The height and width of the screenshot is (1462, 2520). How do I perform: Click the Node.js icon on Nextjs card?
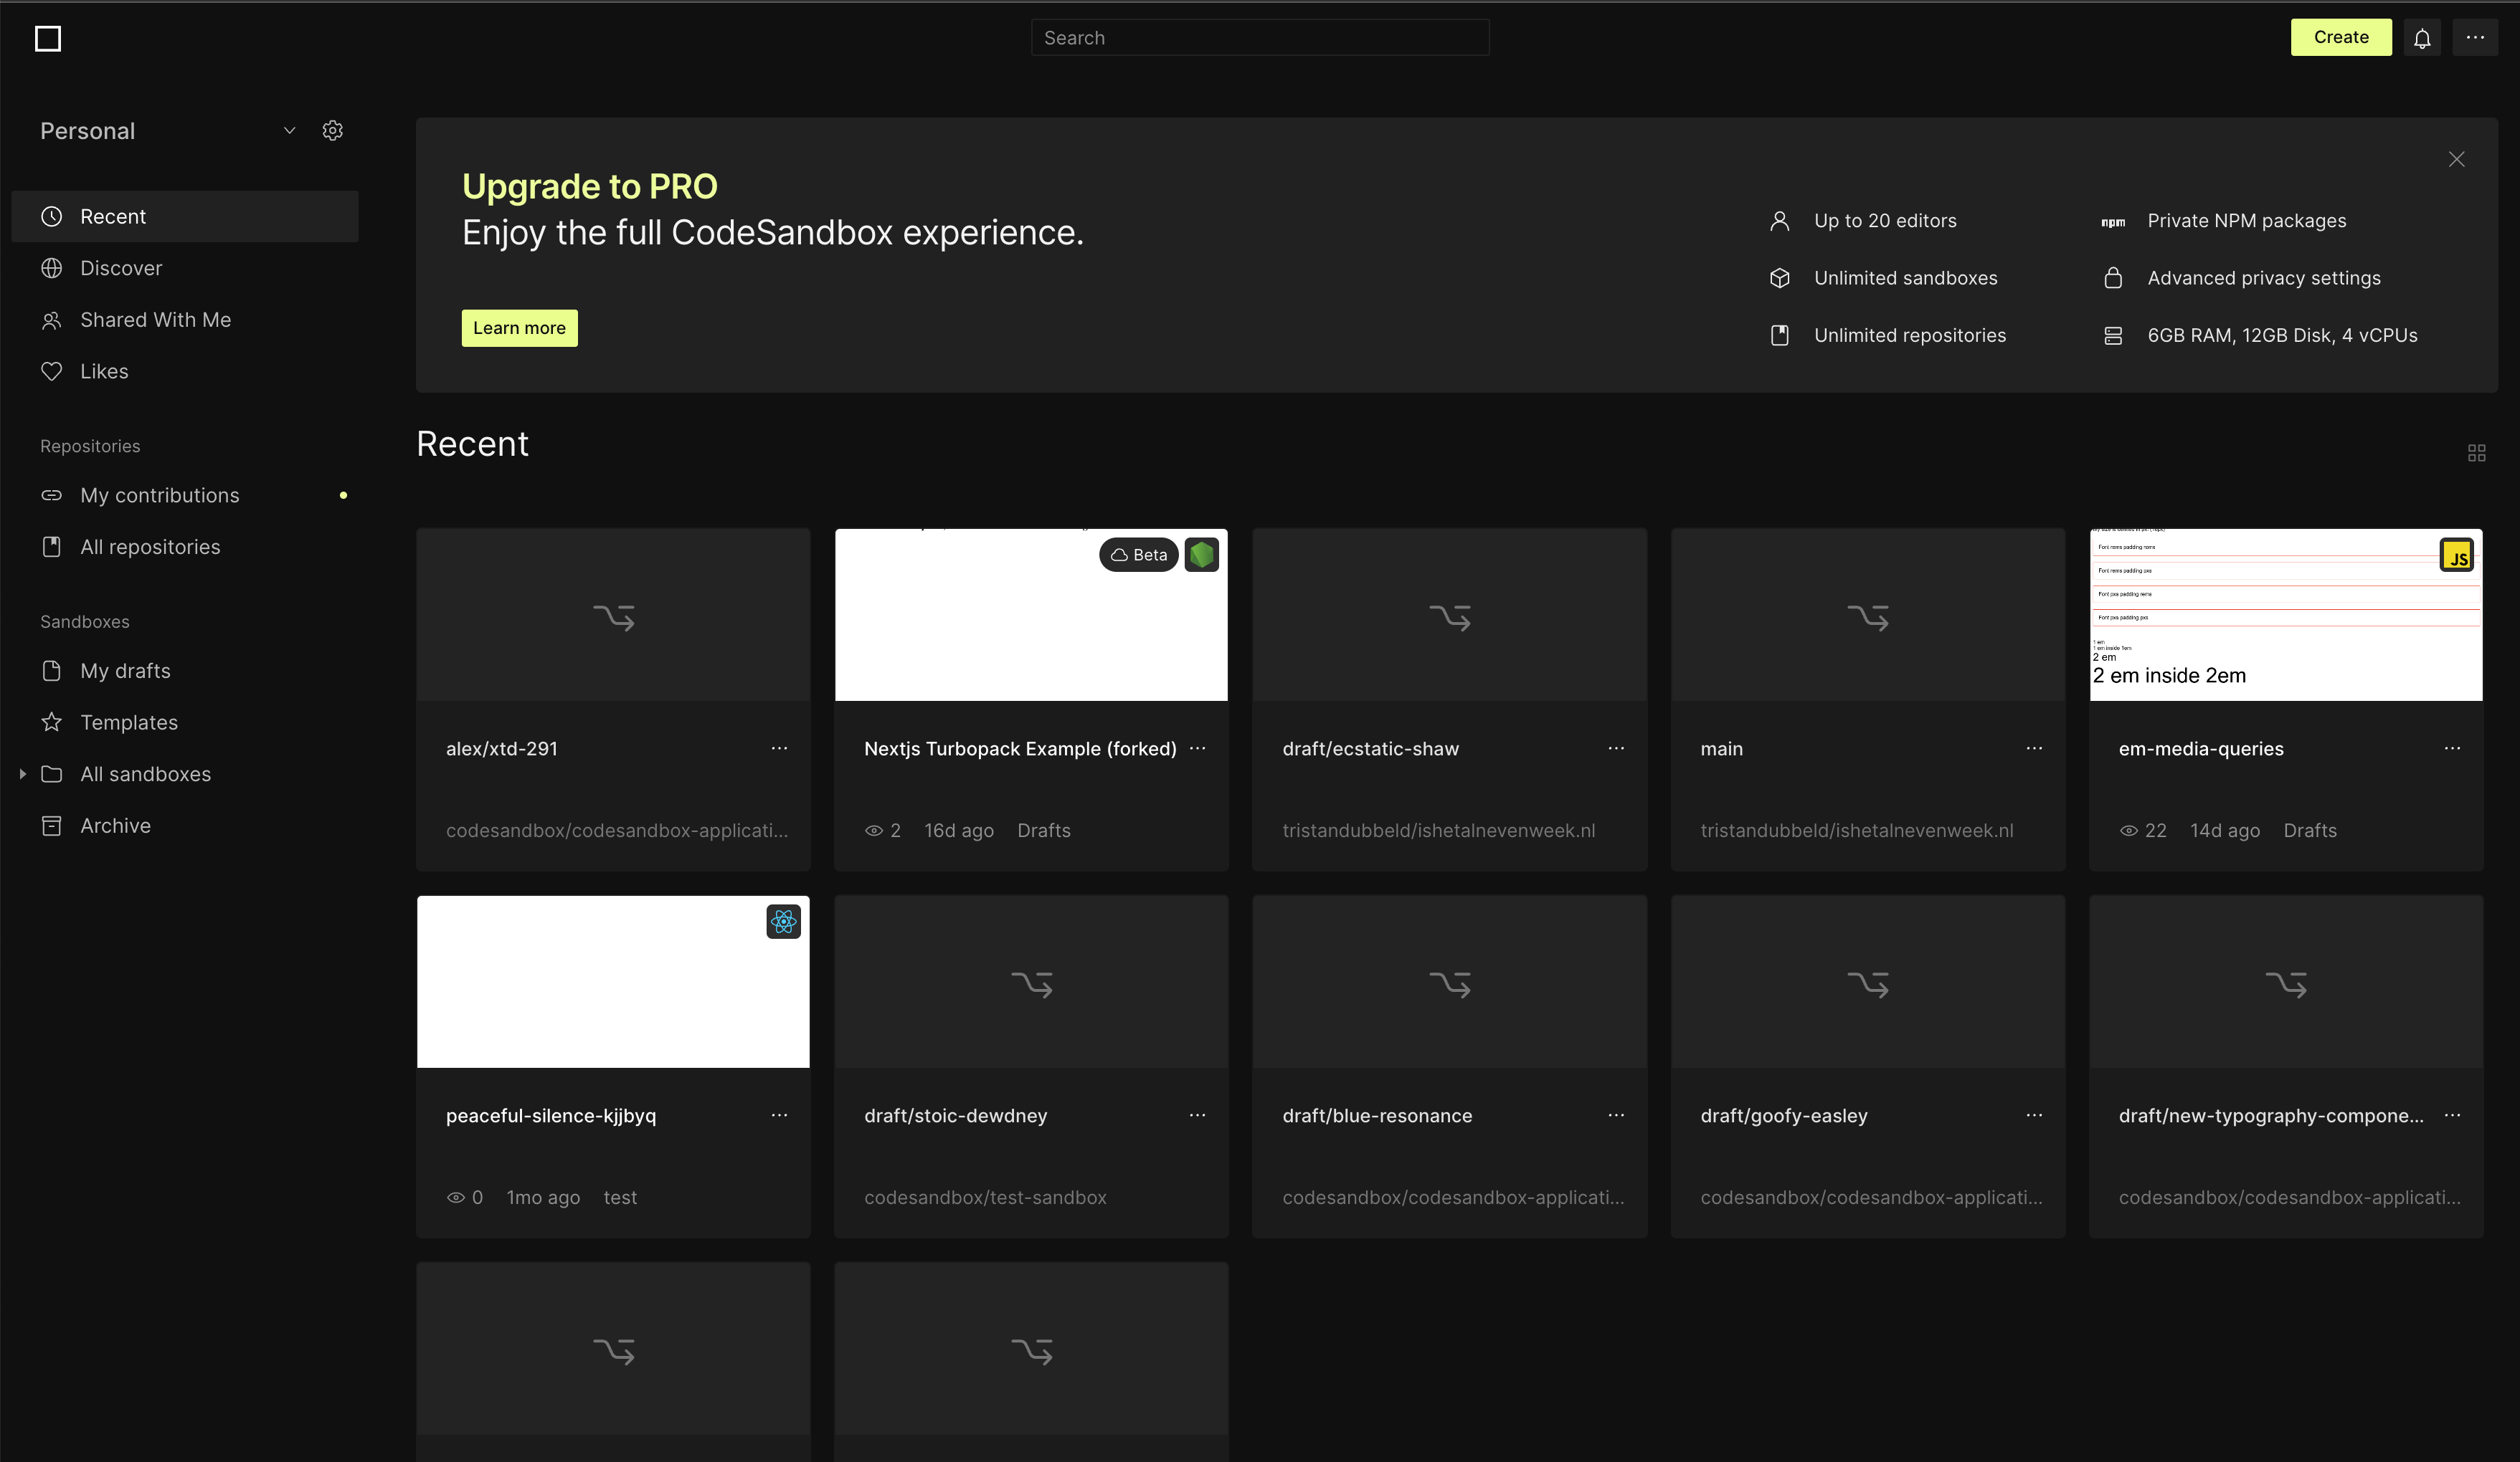(1202, 555)
